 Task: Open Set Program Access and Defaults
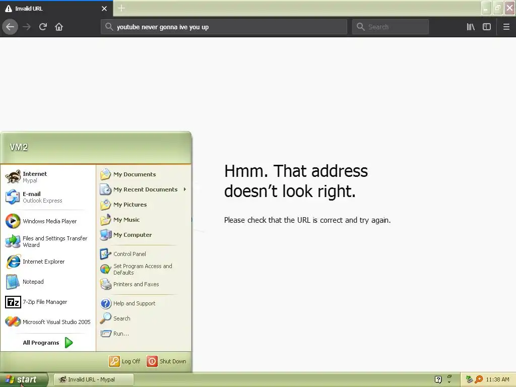click(144, 269)
